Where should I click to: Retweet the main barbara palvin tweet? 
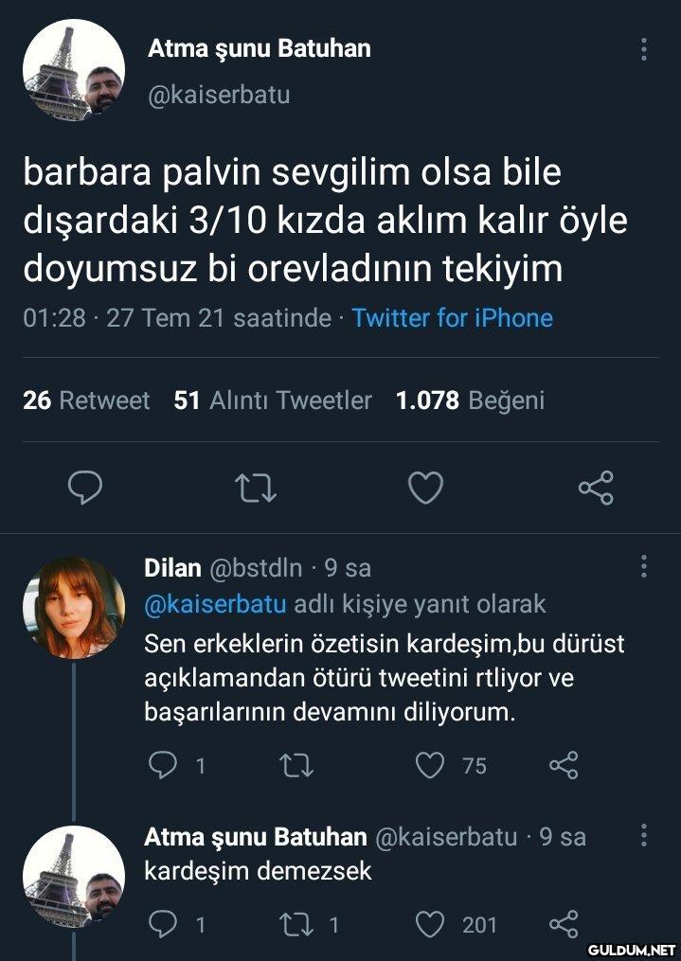pos(255,488)
